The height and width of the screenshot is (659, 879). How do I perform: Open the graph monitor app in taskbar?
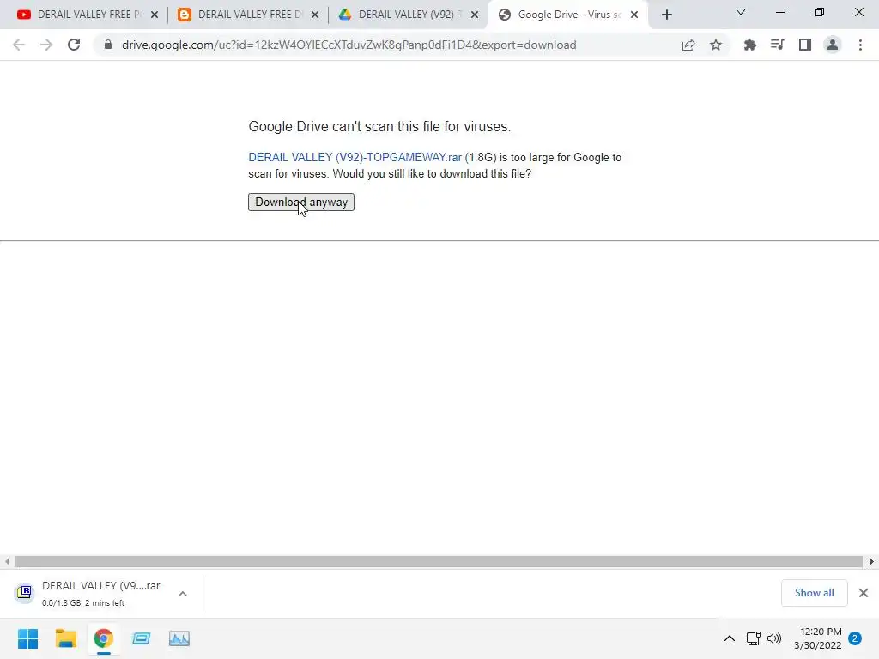[x=179, y=638]
